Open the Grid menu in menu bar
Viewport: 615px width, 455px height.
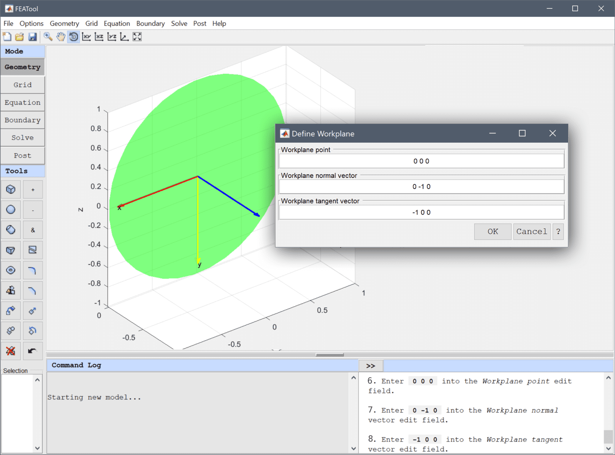(91, 23)
